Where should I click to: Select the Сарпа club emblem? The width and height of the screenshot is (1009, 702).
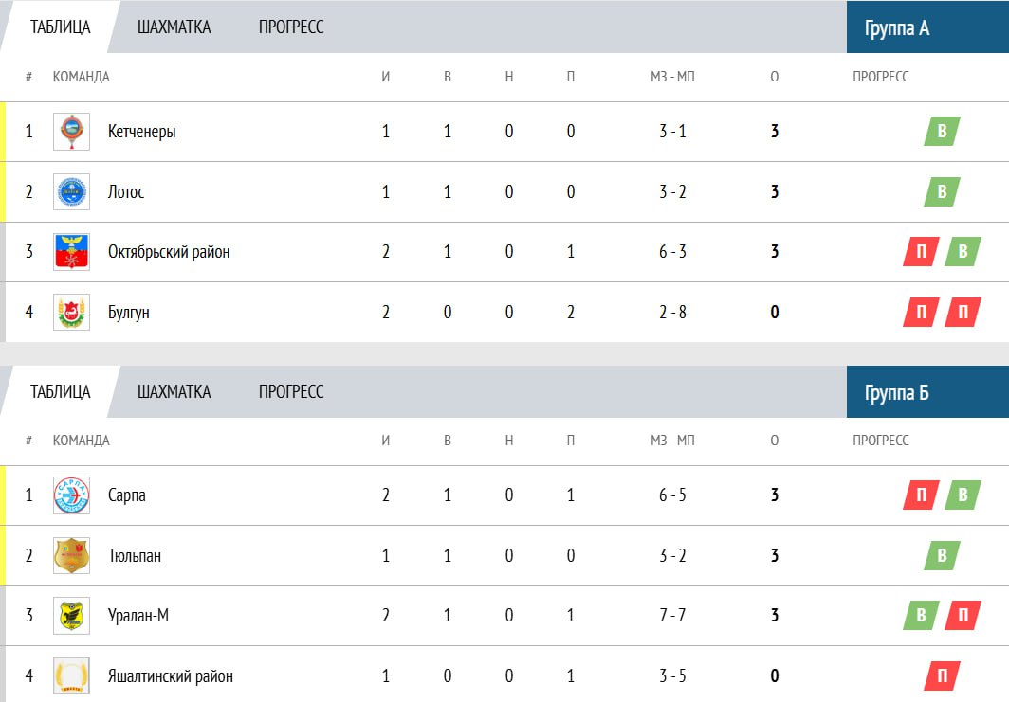coord(71,495)
